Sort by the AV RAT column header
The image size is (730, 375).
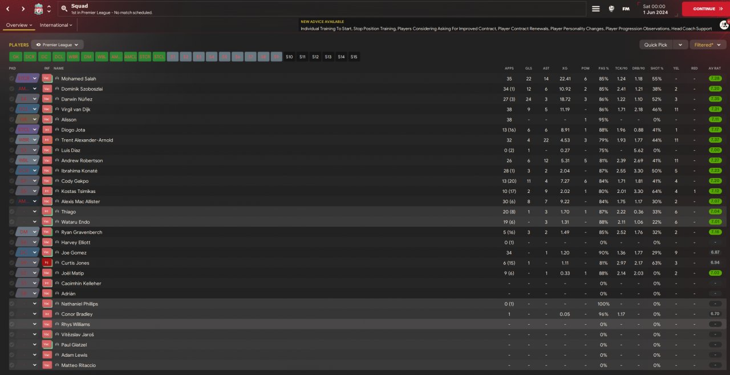(x=715, y=68)
